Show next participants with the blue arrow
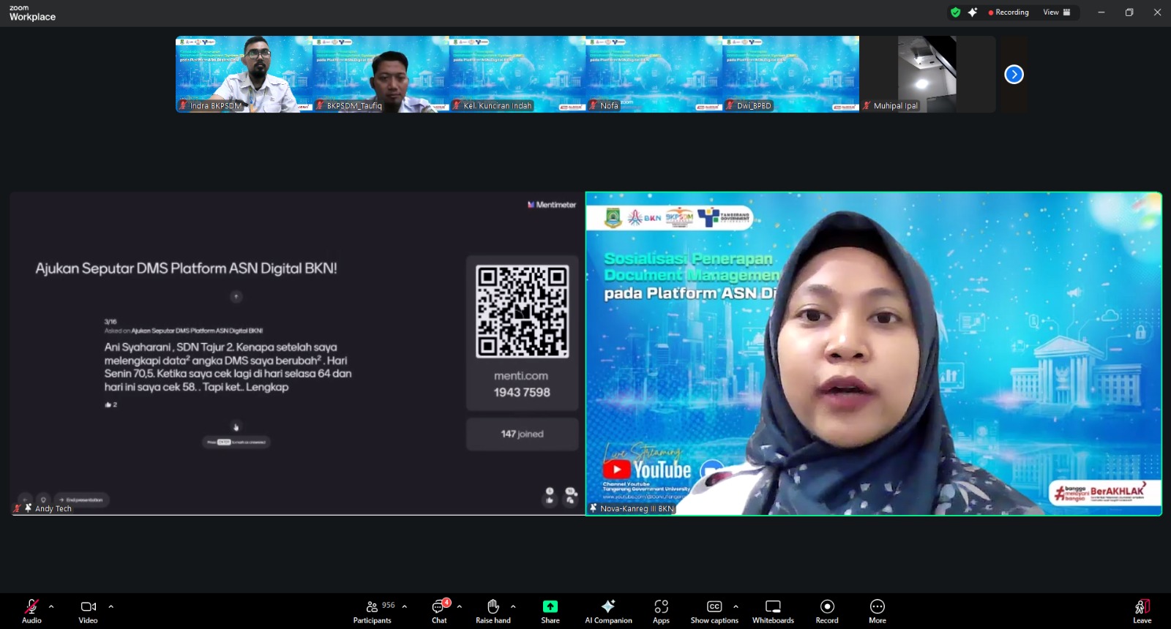The height and width of the screenshot is (629, 1171). (x=1014, y=75)
